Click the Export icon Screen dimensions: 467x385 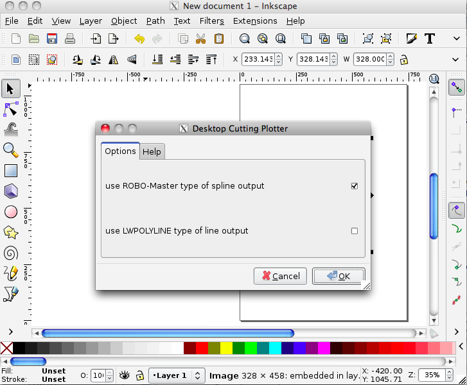point(114,38)
